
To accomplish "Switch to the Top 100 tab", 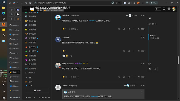I will point(15,91).
